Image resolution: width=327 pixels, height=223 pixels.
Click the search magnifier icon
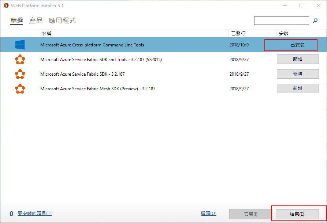[x=315, y=20]
